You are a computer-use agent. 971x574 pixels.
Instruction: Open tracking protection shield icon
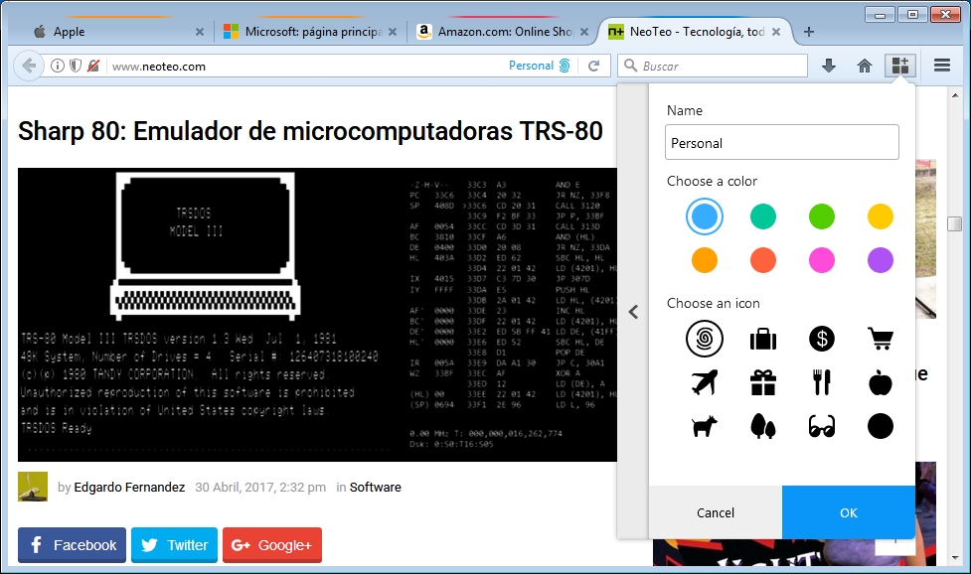75,66
